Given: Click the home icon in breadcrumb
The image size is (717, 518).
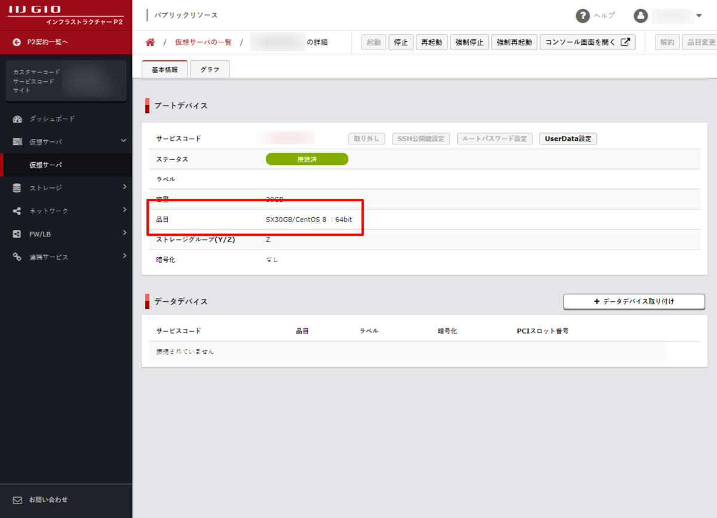Looking at the screenshot, I should tap(150, 42).
